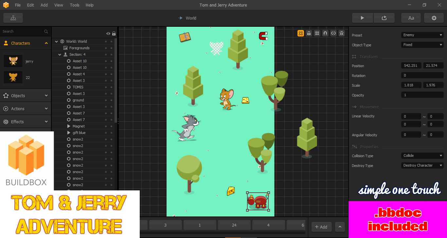Toggle lock dot for Section: 4 row
Image resolution: width=447 pixels, height=238 pixels.
(111, 54)
